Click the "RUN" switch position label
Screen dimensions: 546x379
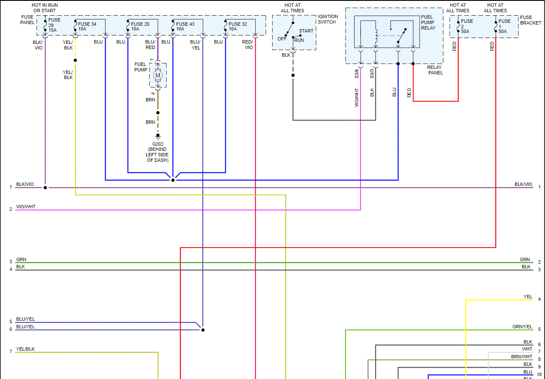click(x=299, y=40)
